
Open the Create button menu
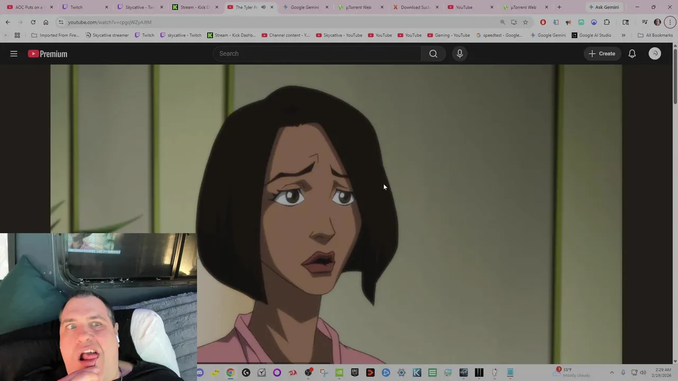point(602,53)
